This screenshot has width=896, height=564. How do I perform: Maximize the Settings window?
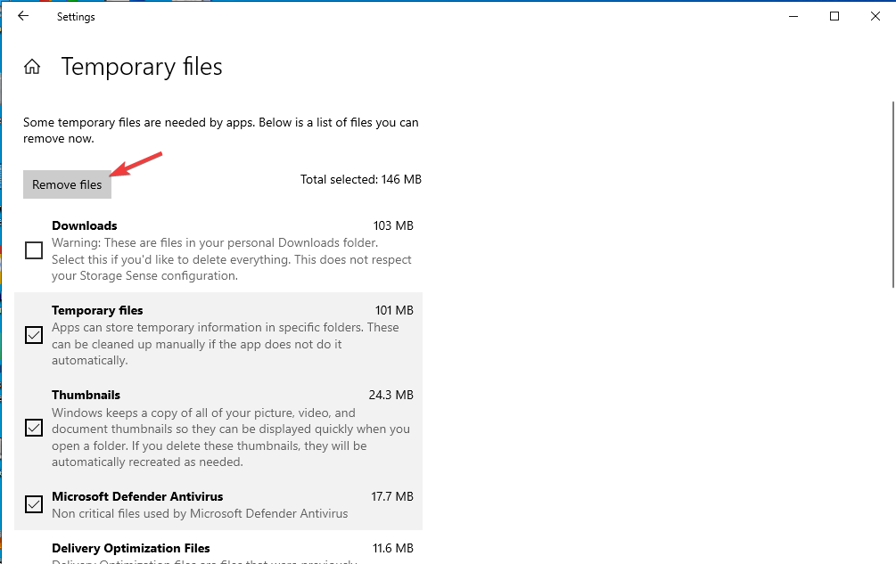click(x=834, y=17)
